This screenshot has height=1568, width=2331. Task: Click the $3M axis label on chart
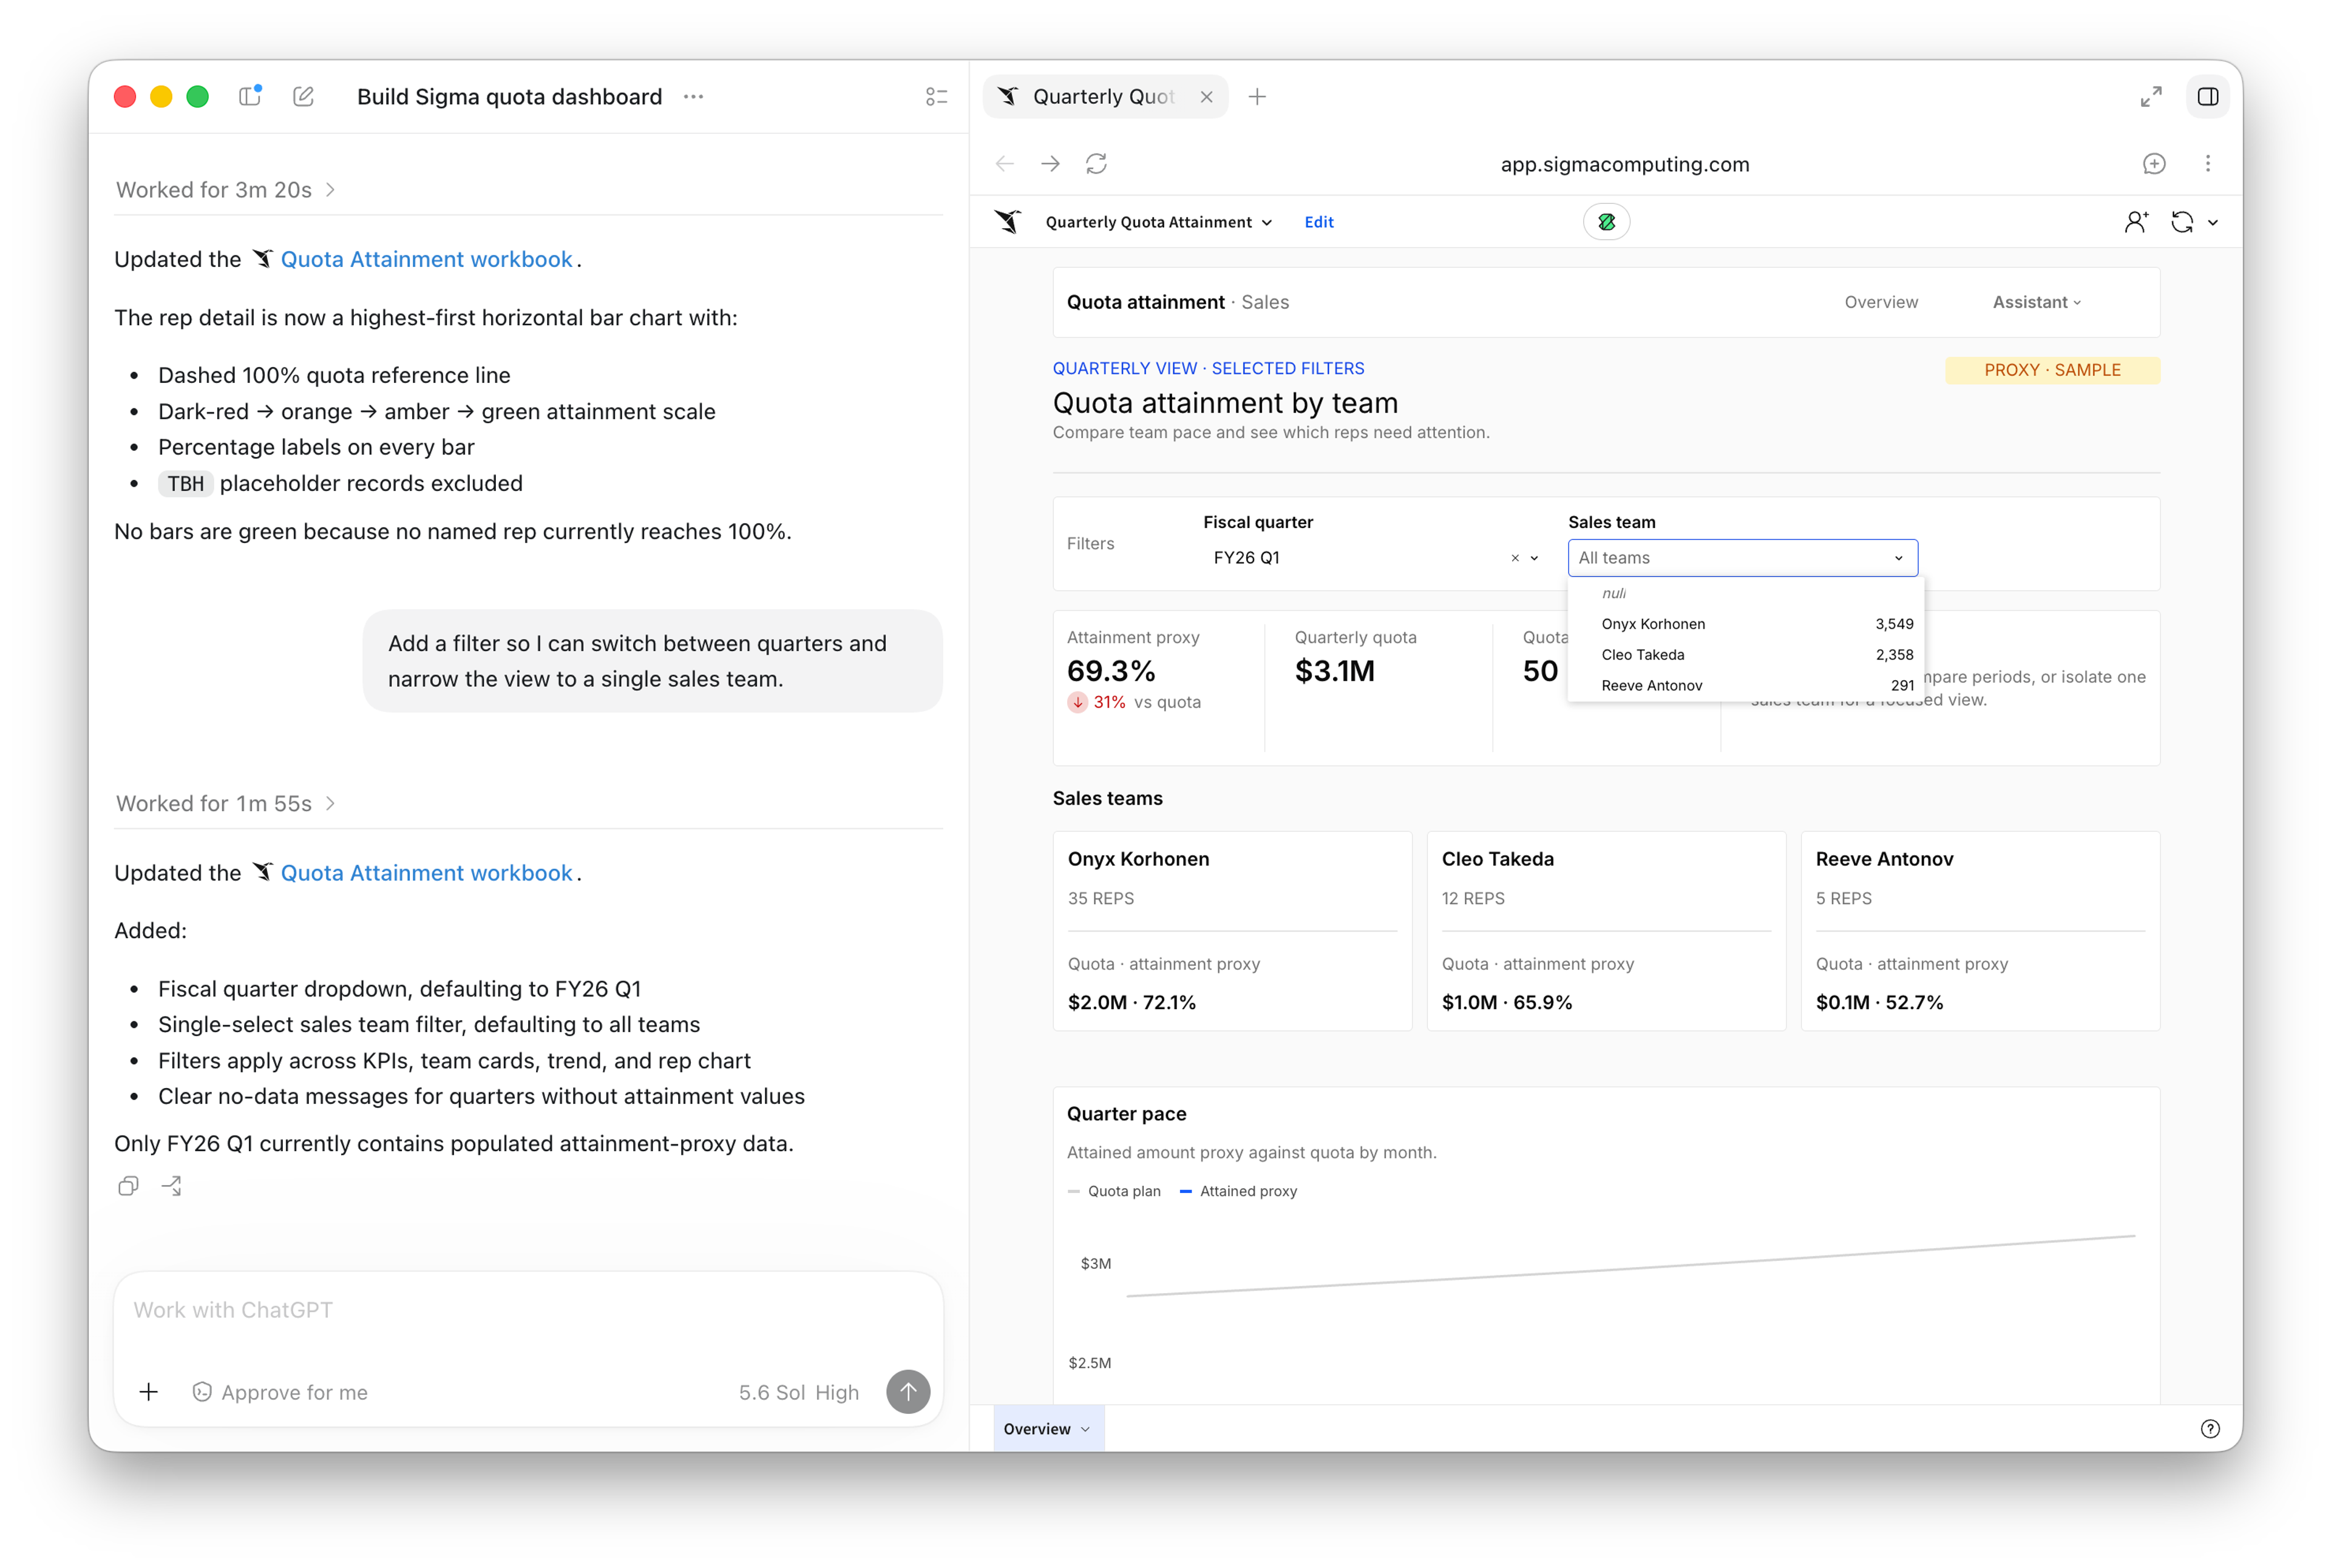coord(1096,1264)
